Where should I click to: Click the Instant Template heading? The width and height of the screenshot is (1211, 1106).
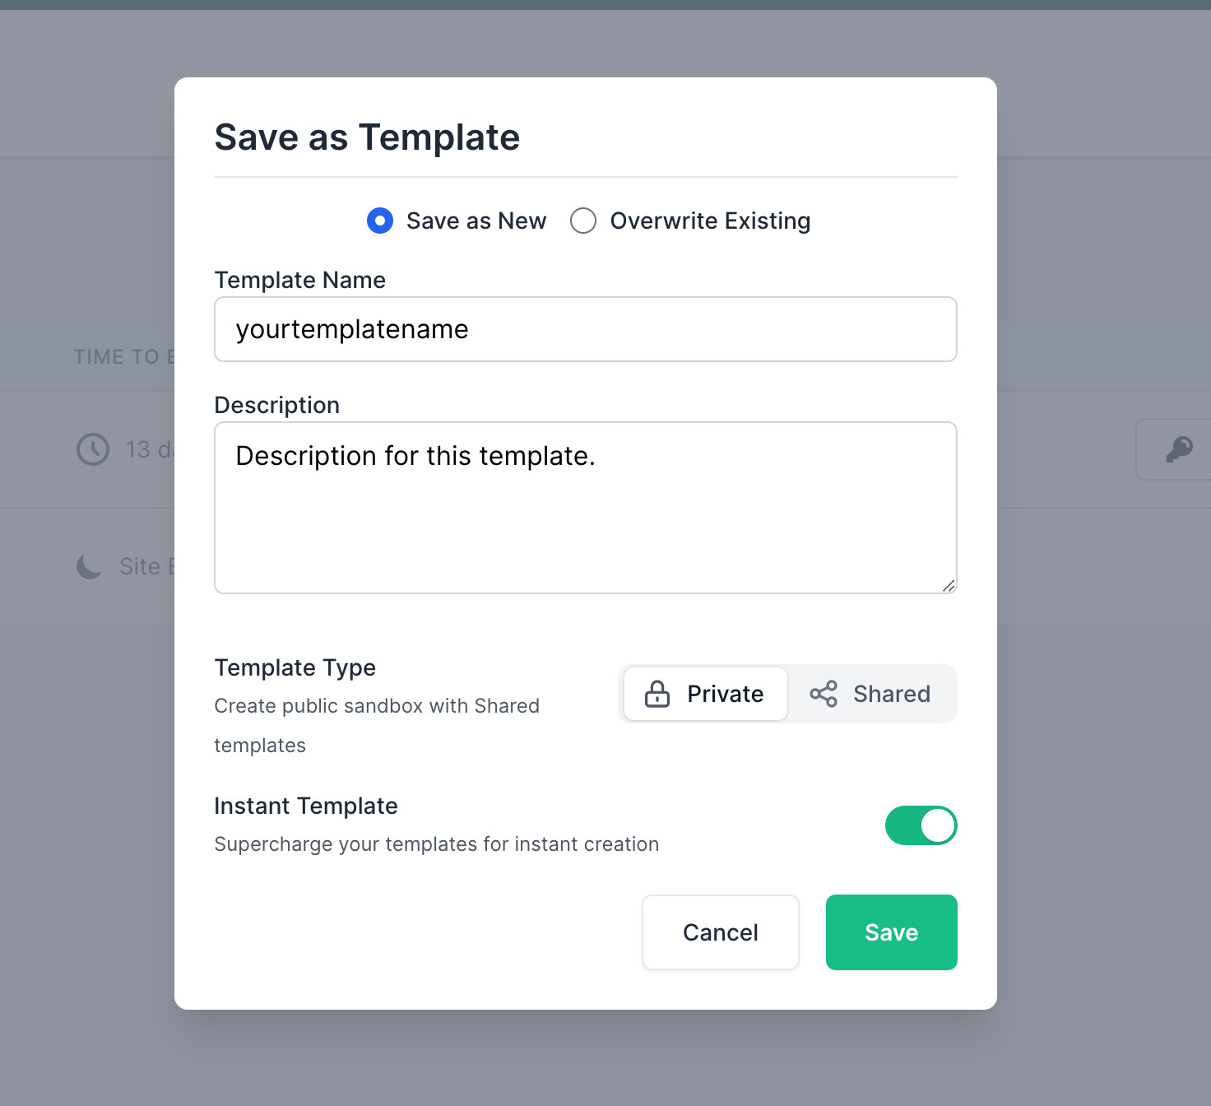(306, 806)
